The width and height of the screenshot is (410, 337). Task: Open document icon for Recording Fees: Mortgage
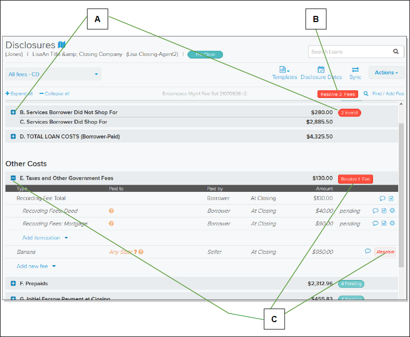pos(384,223)
